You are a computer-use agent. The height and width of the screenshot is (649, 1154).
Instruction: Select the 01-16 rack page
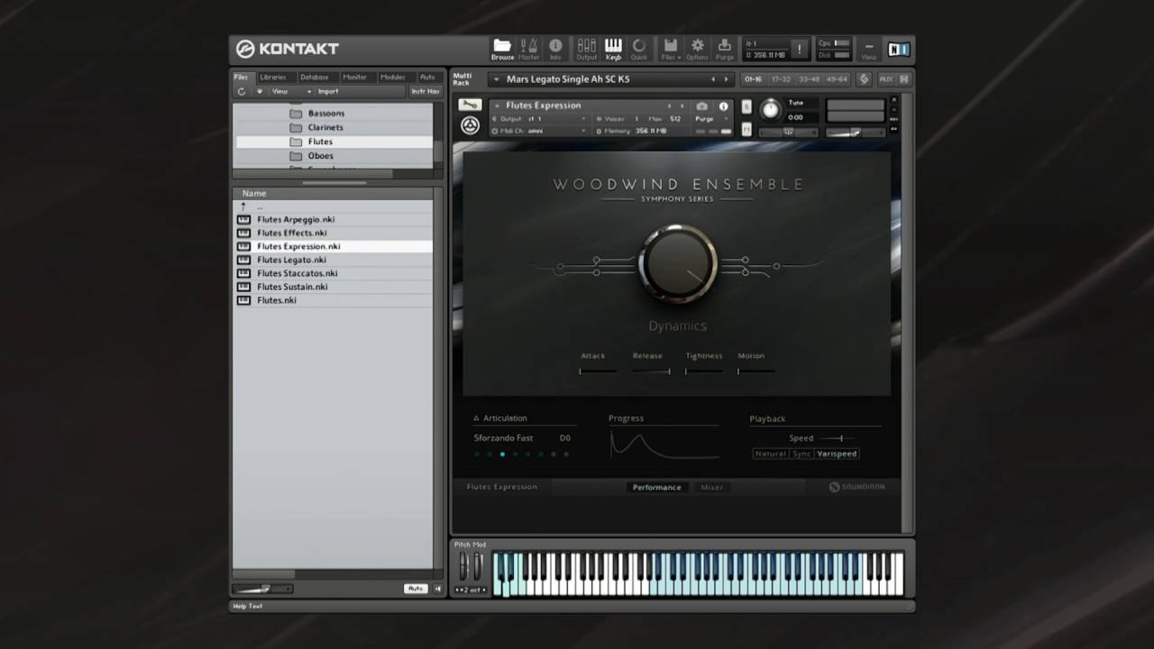point(753,79)
